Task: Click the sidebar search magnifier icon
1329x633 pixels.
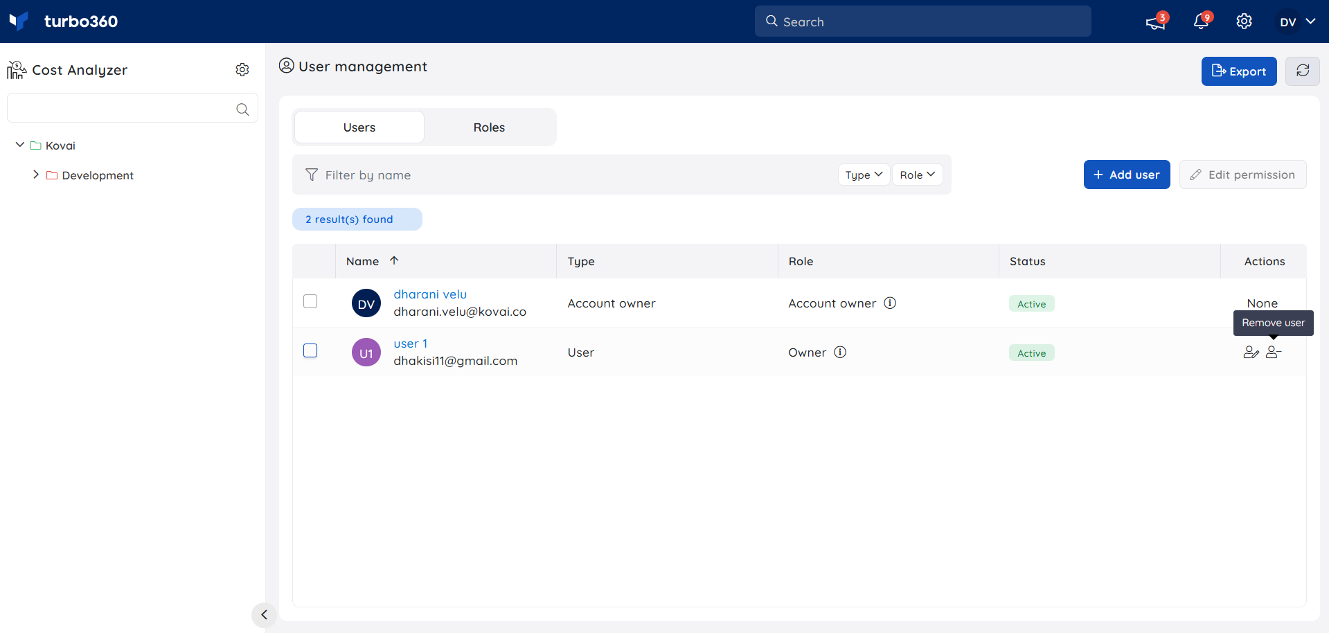Action: (242, 109)
